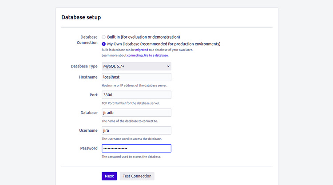Select the My Own Database radio option
The height and width of the screenshot is (185, 333).
(103, 44)
